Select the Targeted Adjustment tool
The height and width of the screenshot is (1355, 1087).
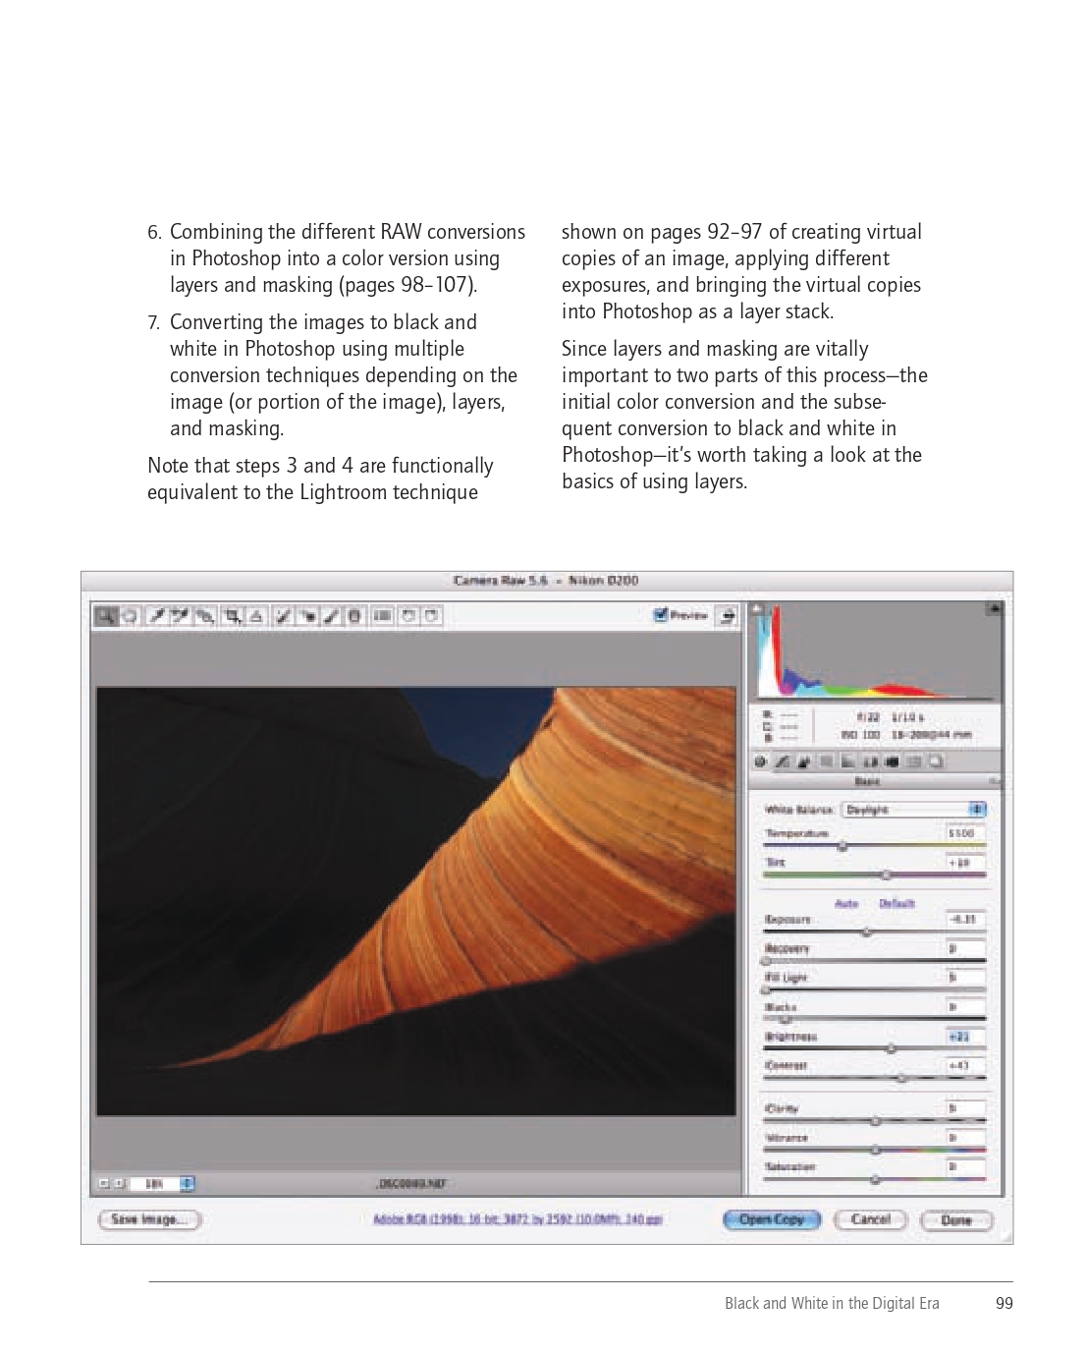(205, 616)
